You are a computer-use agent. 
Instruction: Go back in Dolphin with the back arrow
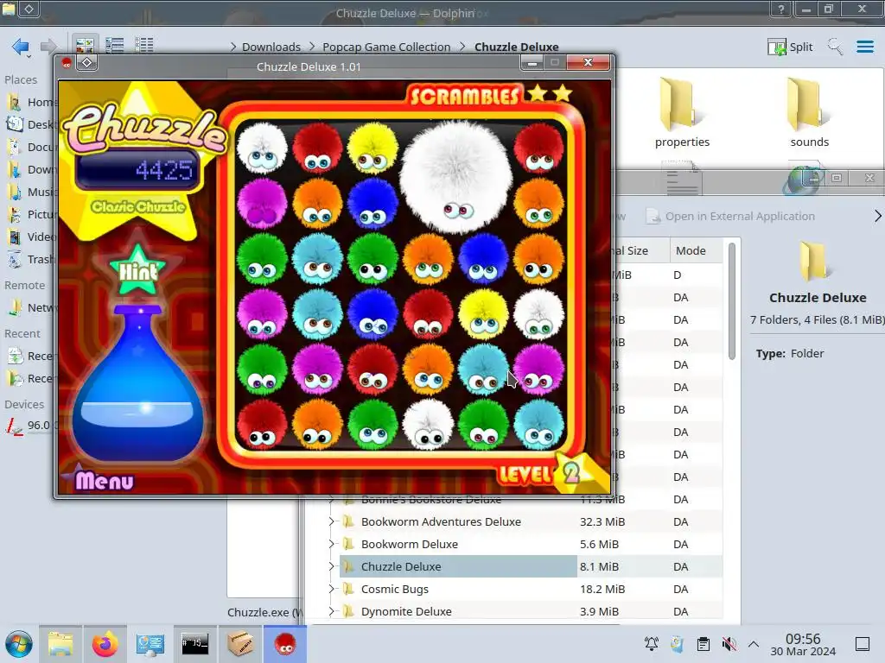point(21,47)
